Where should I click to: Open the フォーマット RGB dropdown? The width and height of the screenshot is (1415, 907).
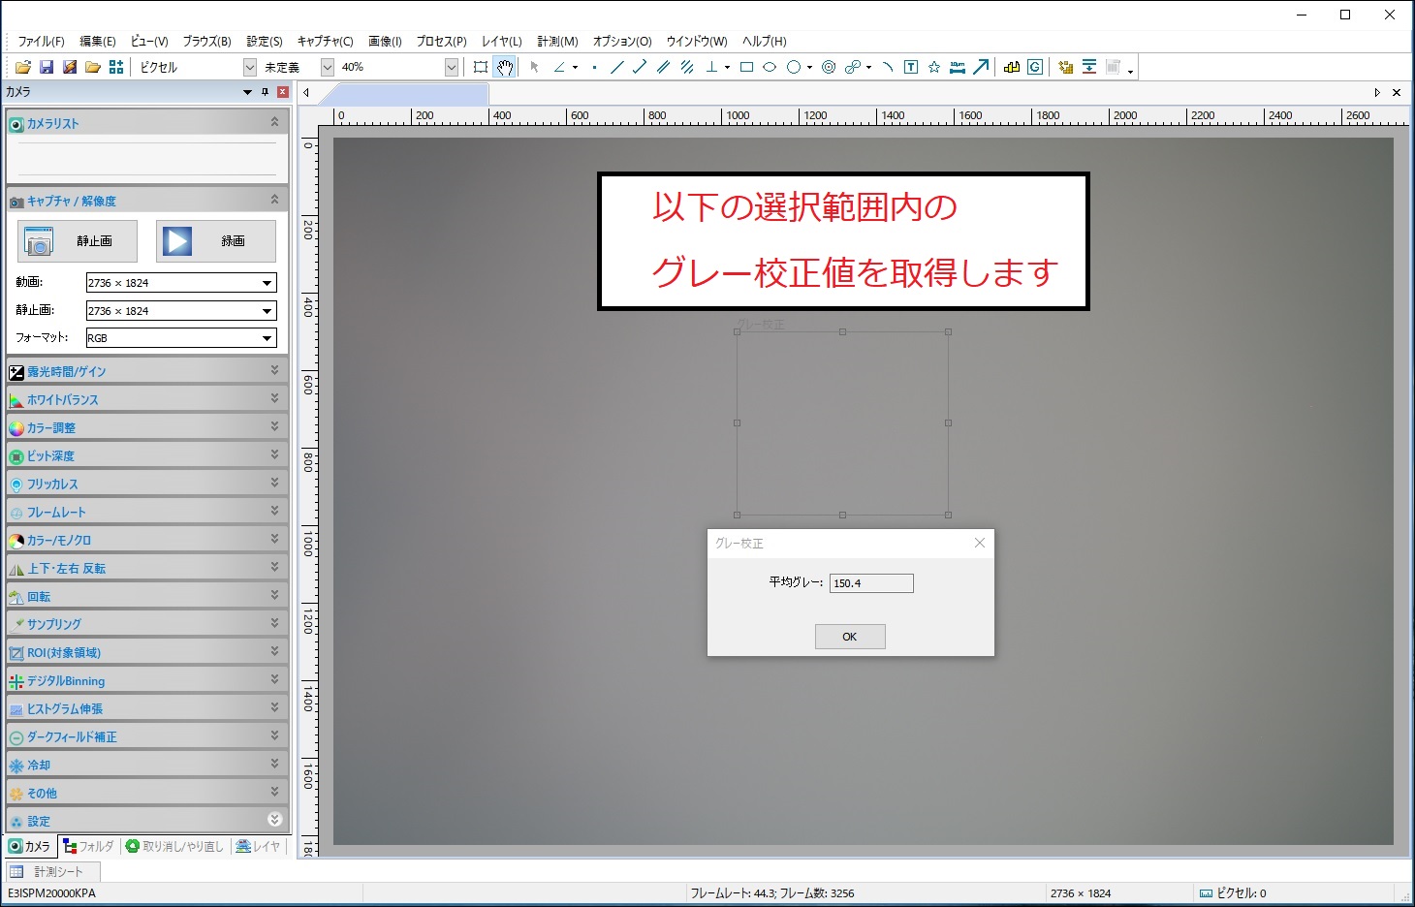click(267, 338)
